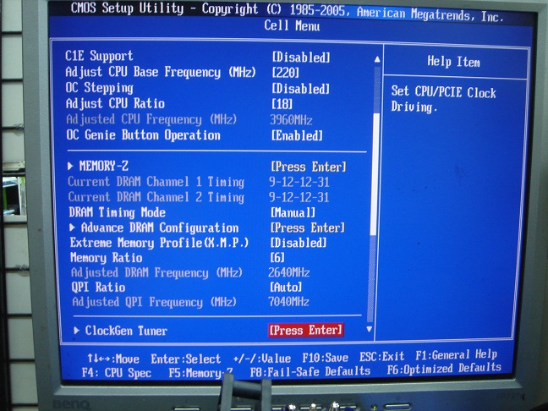The image size is (548, 411).
Task: Select the C1E Support [Disabled] value
Action: [301, 58]
